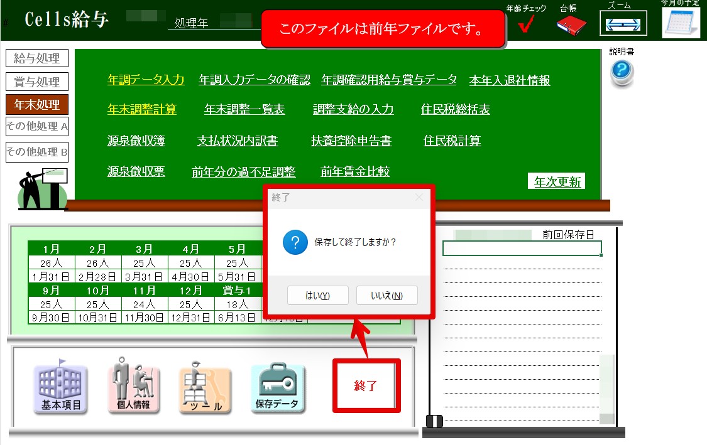Select the 賞与1 header cell

[x=237, y=290]
